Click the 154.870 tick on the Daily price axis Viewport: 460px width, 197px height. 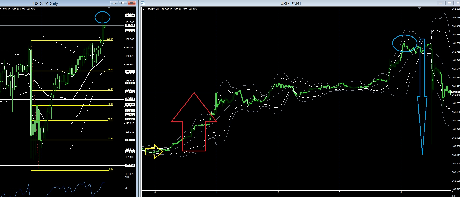point(130,174)
